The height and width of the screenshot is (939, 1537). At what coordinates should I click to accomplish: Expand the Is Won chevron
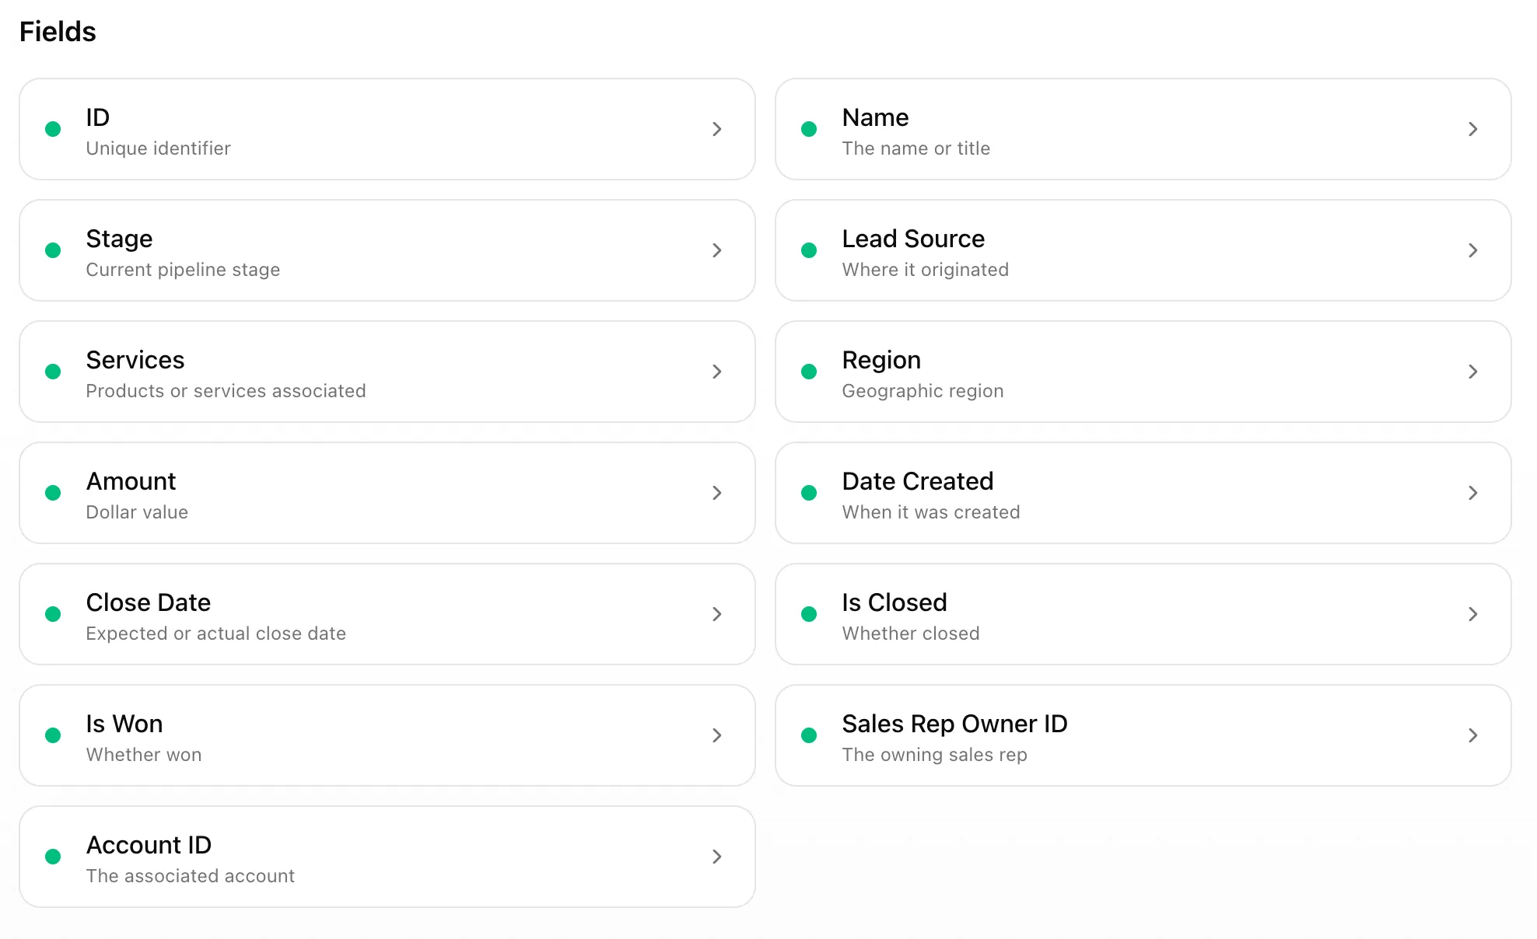tap(717, 735)
